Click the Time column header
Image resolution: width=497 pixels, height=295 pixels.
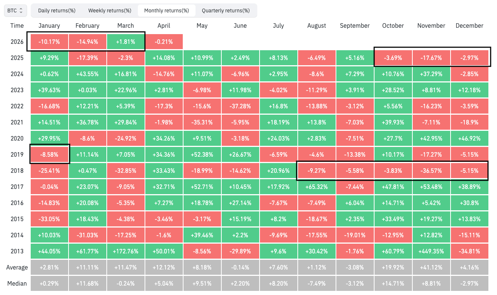coord(17,25)
